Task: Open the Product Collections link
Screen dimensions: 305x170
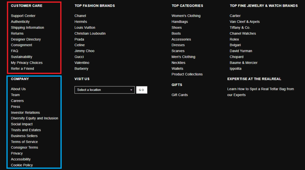Action: coord(187,74)
